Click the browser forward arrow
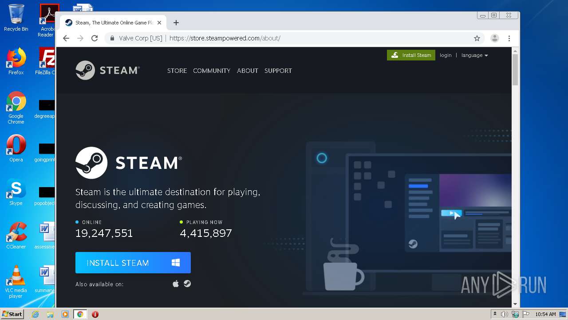This screenshot has width=568, height=320. click(80, 38)
